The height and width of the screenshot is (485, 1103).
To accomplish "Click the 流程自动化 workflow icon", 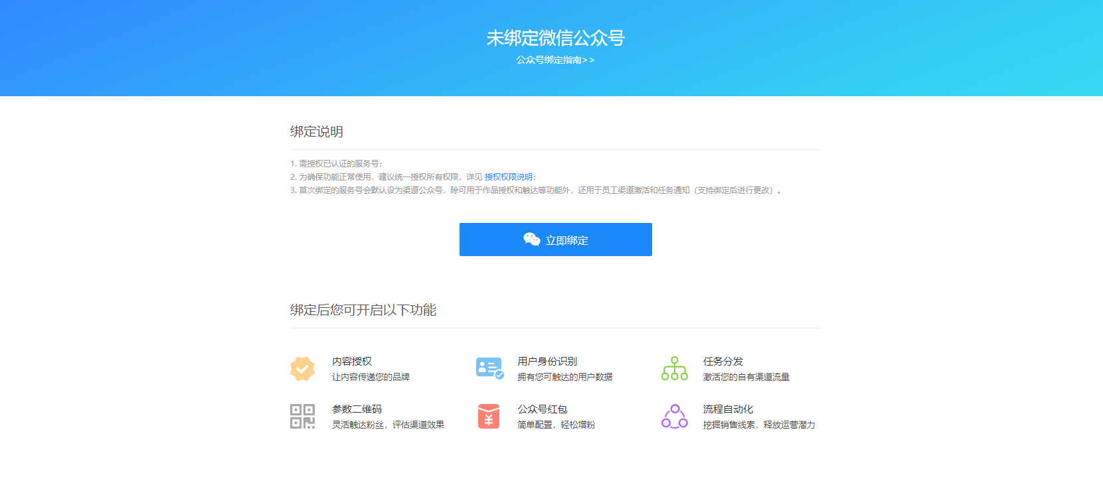I will 675,416.
